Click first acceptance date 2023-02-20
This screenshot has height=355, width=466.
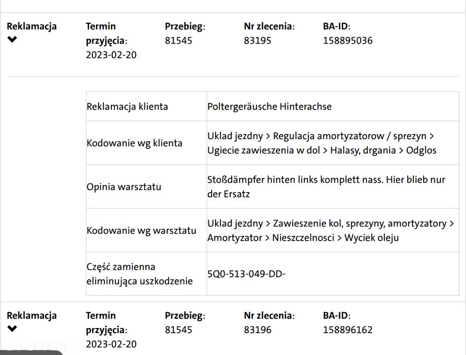click(x=111, y=55)
